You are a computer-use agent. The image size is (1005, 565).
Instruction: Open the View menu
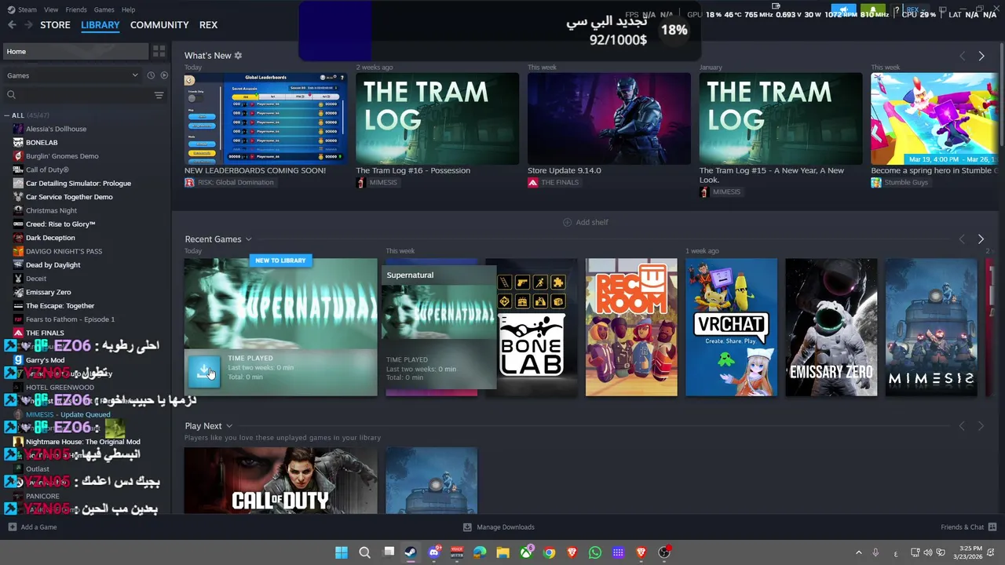(51, 9)
